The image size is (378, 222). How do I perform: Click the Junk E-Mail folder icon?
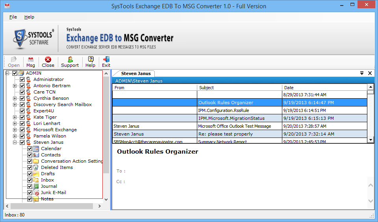tap(36, 193)
